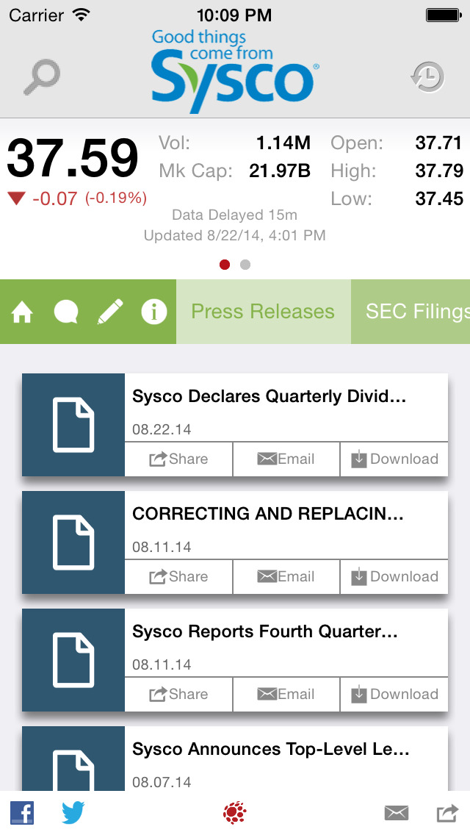Download the Sysco Reports Fourth Quarter release
The width and height of the screenshot is (470, 835).
pyautogui.click(x=394, y=695)
